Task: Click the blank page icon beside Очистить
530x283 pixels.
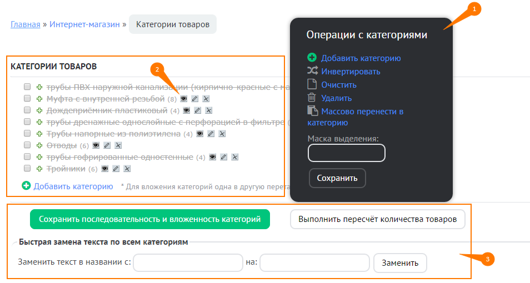Action: 312,84
